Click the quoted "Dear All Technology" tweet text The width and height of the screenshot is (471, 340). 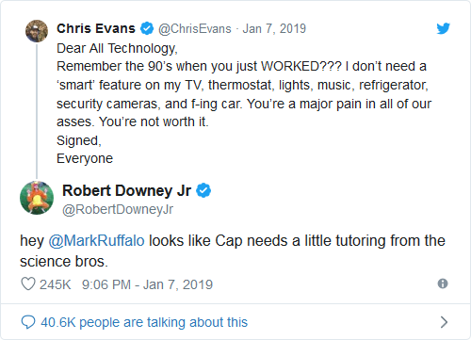coord(244,104)
